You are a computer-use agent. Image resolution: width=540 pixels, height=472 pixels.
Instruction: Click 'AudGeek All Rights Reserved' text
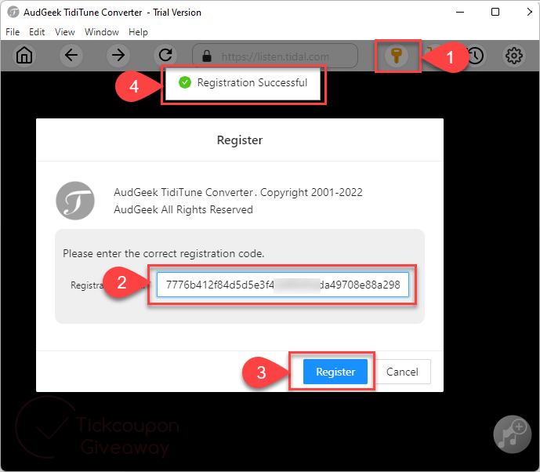(183, 209)
